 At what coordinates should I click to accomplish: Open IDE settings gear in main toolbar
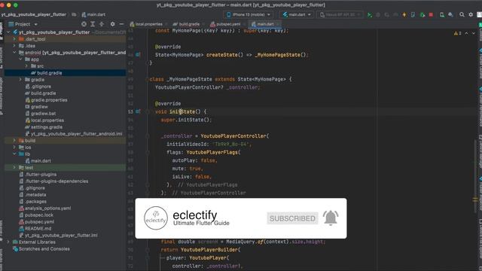tap(471, 14)
